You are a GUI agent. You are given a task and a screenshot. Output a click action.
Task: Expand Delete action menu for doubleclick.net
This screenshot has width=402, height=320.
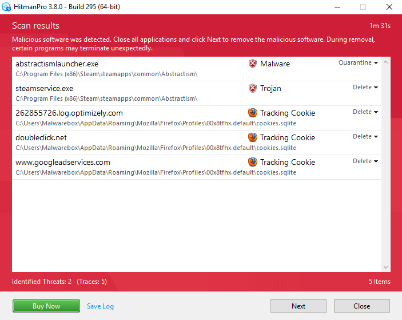tap(365, 137)
